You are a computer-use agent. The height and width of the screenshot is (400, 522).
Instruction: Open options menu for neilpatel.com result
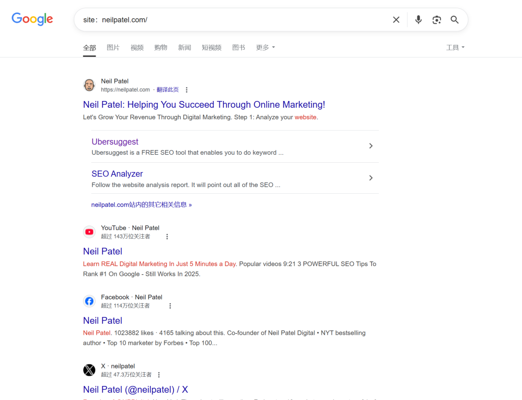tap(187, 90)
